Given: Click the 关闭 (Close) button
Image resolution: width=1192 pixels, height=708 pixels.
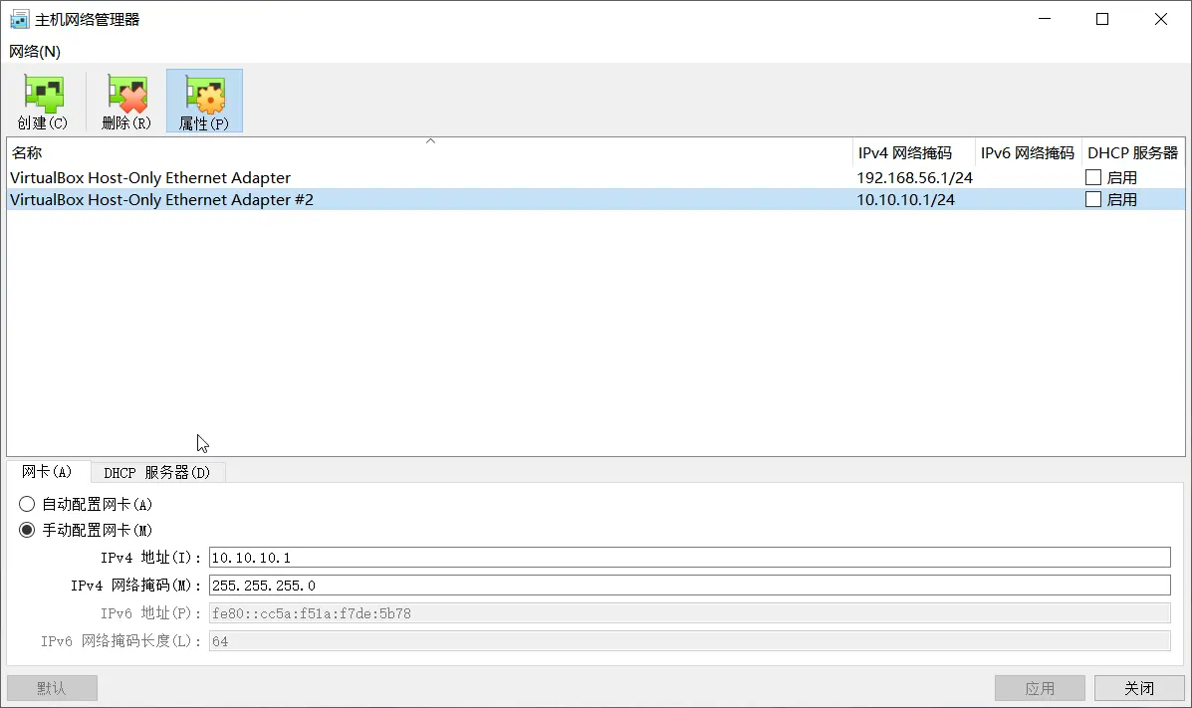Looking at the screenshot, I should coord(1138,687).
